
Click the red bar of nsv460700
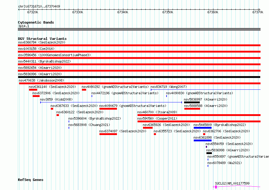(199, 115)
